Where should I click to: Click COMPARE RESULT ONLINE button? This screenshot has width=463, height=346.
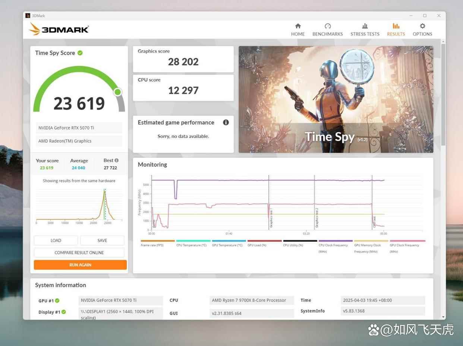pos(79,253)
